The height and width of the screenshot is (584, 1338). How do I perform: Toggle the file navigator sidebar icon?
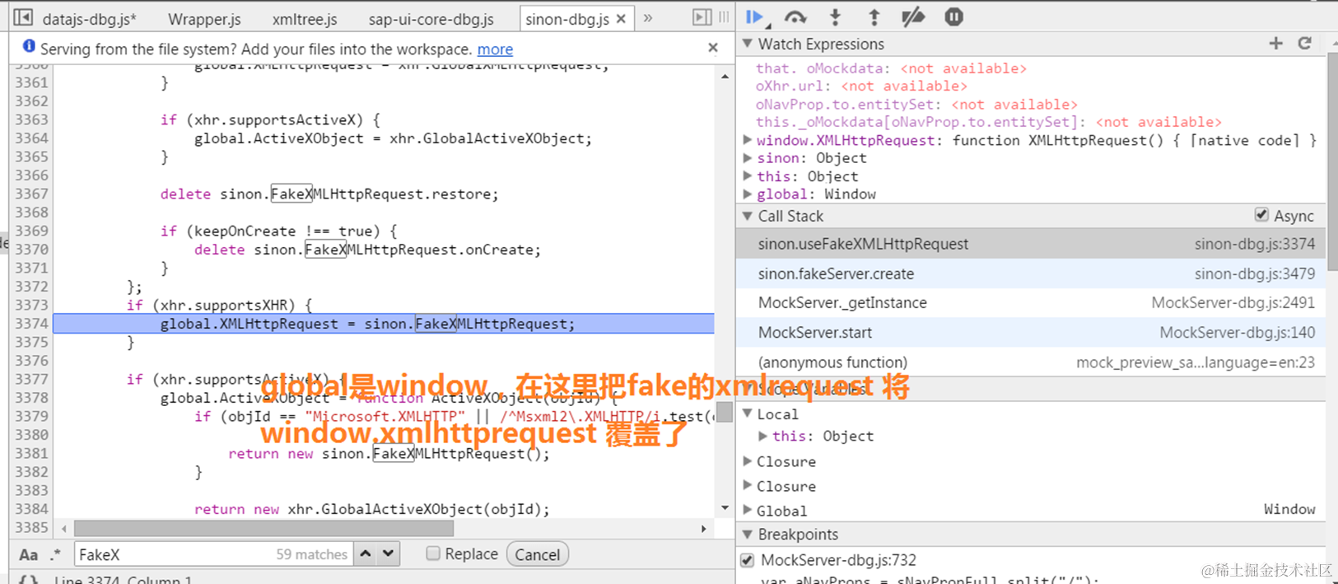point(23,17)
